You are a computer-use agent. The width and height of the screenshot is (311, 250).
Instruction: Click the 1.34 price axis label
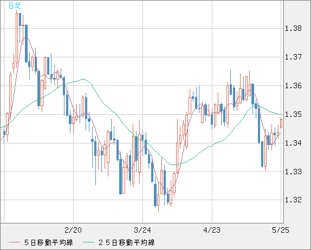[x=293, y=143]
